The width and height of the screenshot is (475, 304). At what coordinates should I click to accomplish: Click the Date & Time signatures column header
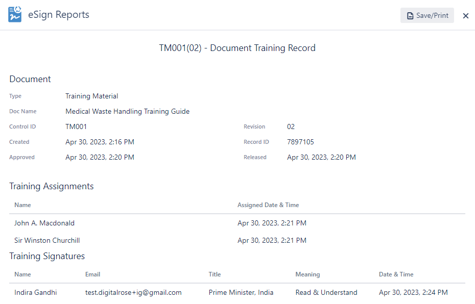396,274
